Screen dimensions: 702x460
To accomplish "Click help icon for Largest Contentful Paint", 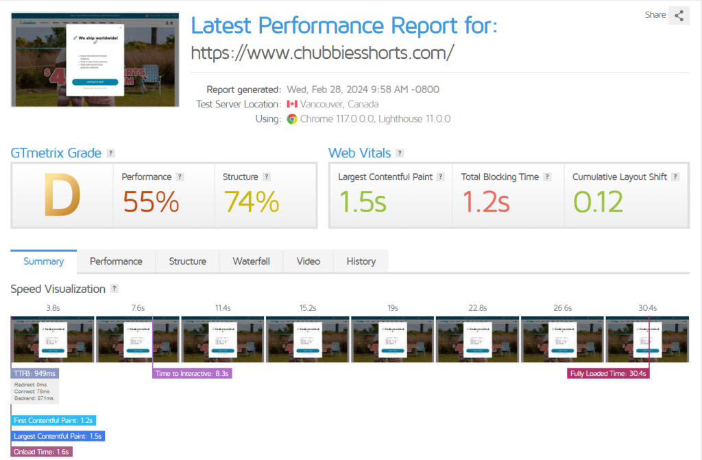I will [x=441, y=177].
